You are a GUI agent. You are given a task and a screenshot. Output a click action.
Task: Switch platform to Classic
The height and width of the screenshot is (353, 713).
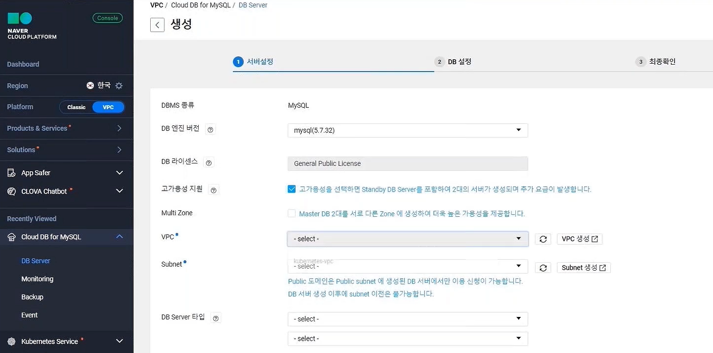coord(77,107)
